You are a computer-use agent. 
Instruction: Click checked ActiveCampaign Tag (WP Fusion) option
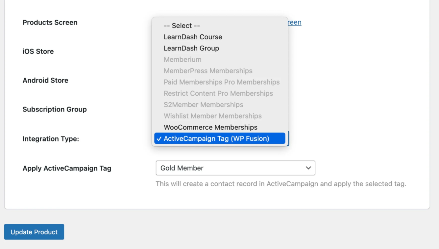[x=216, y=138]
